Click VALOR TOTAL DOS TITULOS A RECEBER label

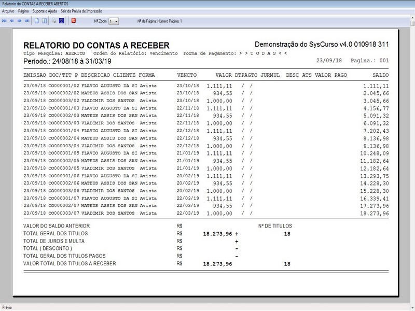click(70, 264)
